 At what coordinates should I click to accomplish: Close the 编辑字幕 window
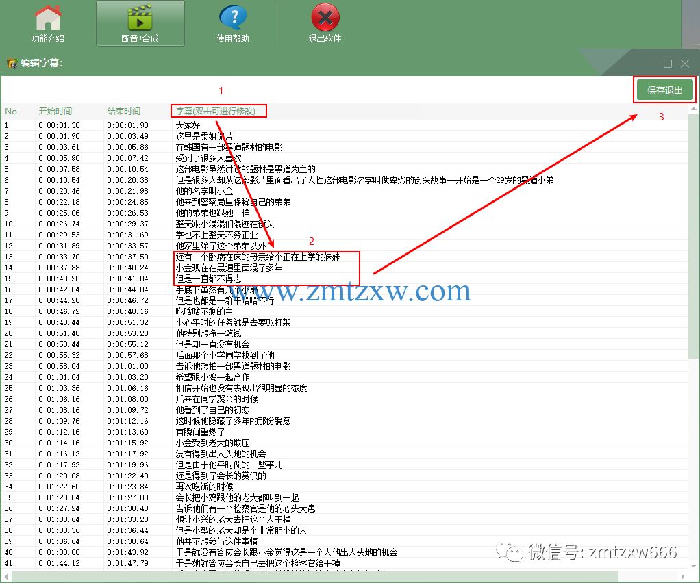685,64
